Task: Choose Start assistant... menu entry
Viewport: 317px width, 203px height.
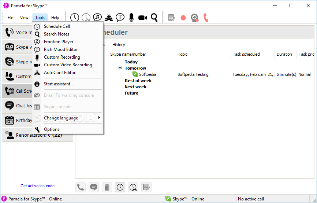Action: point(68,84)
